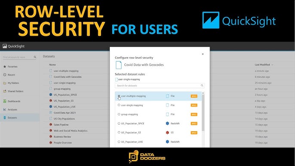Image resolution: width=295 pixels, height=166 pixels.
Task: Open the Sales Pipeline dataset
Action: tap(61, 125)
